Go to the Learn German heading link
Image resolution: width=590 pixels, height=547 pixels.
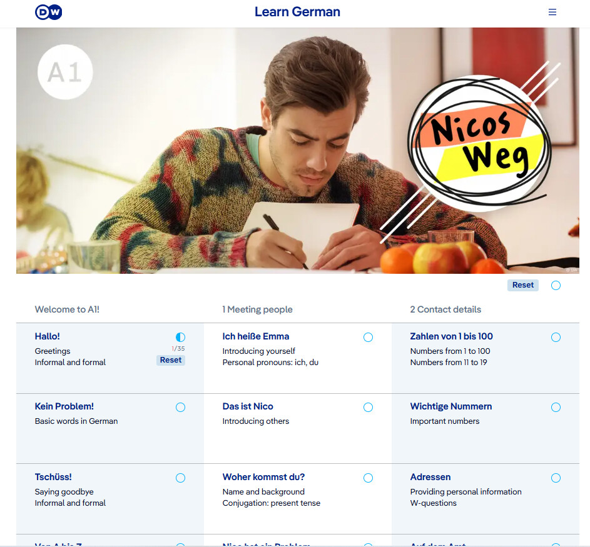[x=297, y=12]
